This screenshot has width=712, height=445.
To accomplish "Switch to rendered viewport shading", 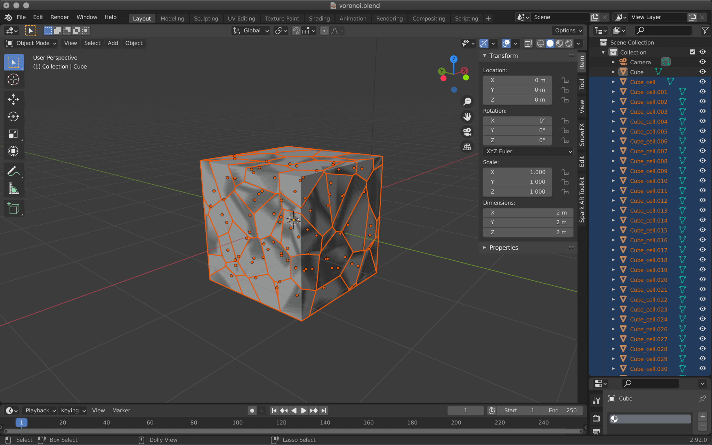I will click(569, 43).
